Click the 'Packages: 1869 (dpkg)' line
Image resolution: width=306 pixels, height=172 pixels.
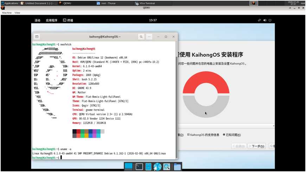pyautogui.click(x=86, y=75)
